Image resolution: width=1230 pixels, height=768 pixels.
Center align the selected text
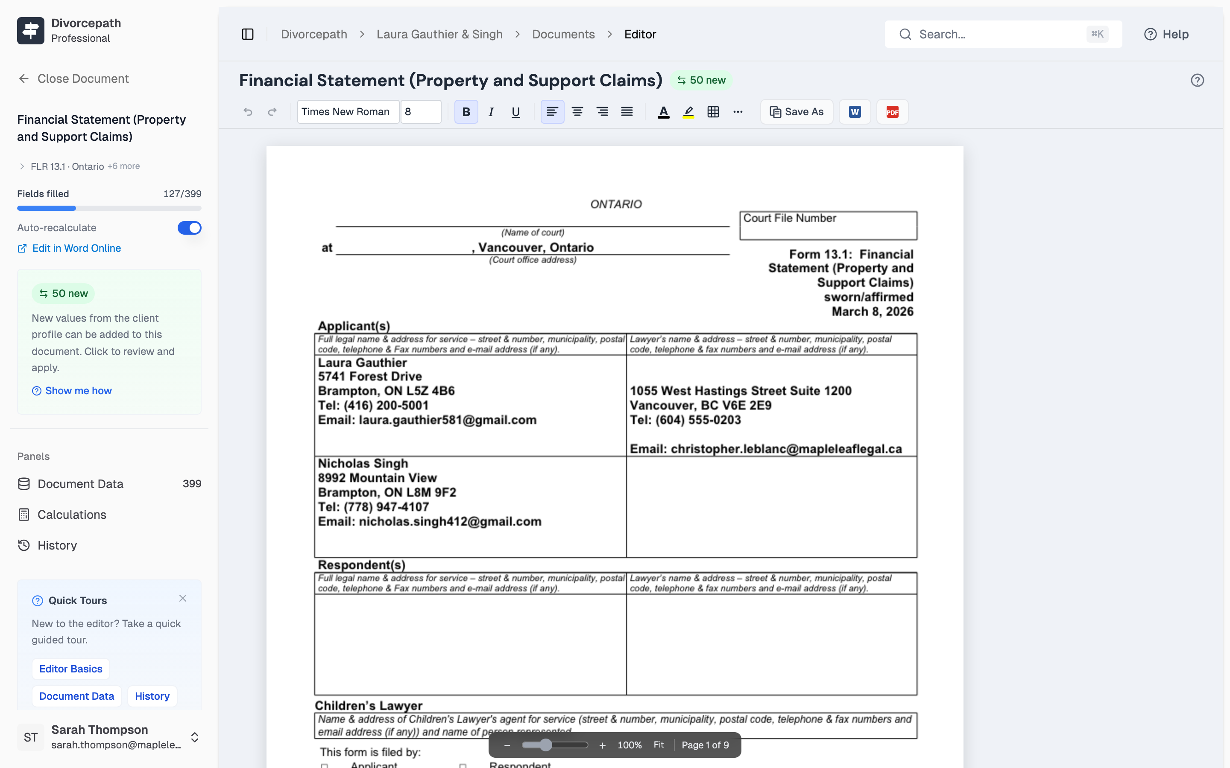(x=577, y=112)
